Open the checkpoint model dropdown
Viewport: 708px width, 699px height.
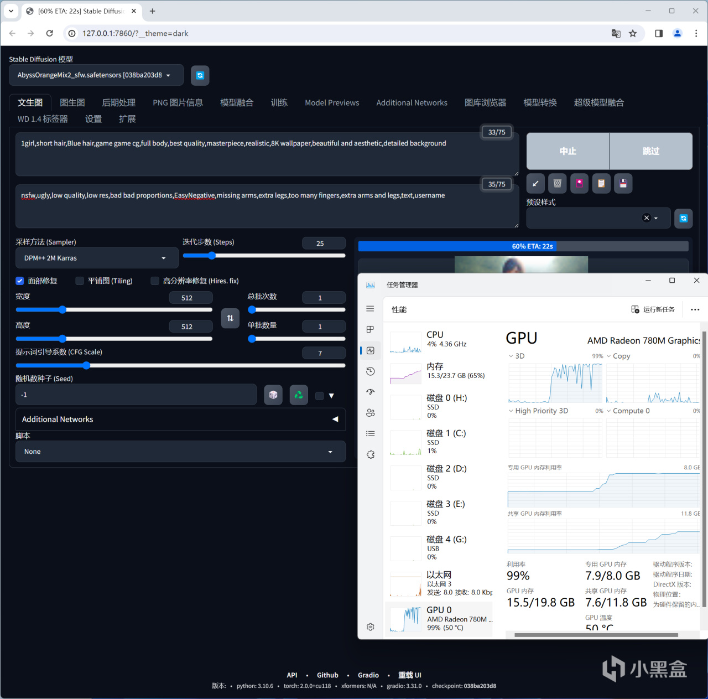point(96,75)
